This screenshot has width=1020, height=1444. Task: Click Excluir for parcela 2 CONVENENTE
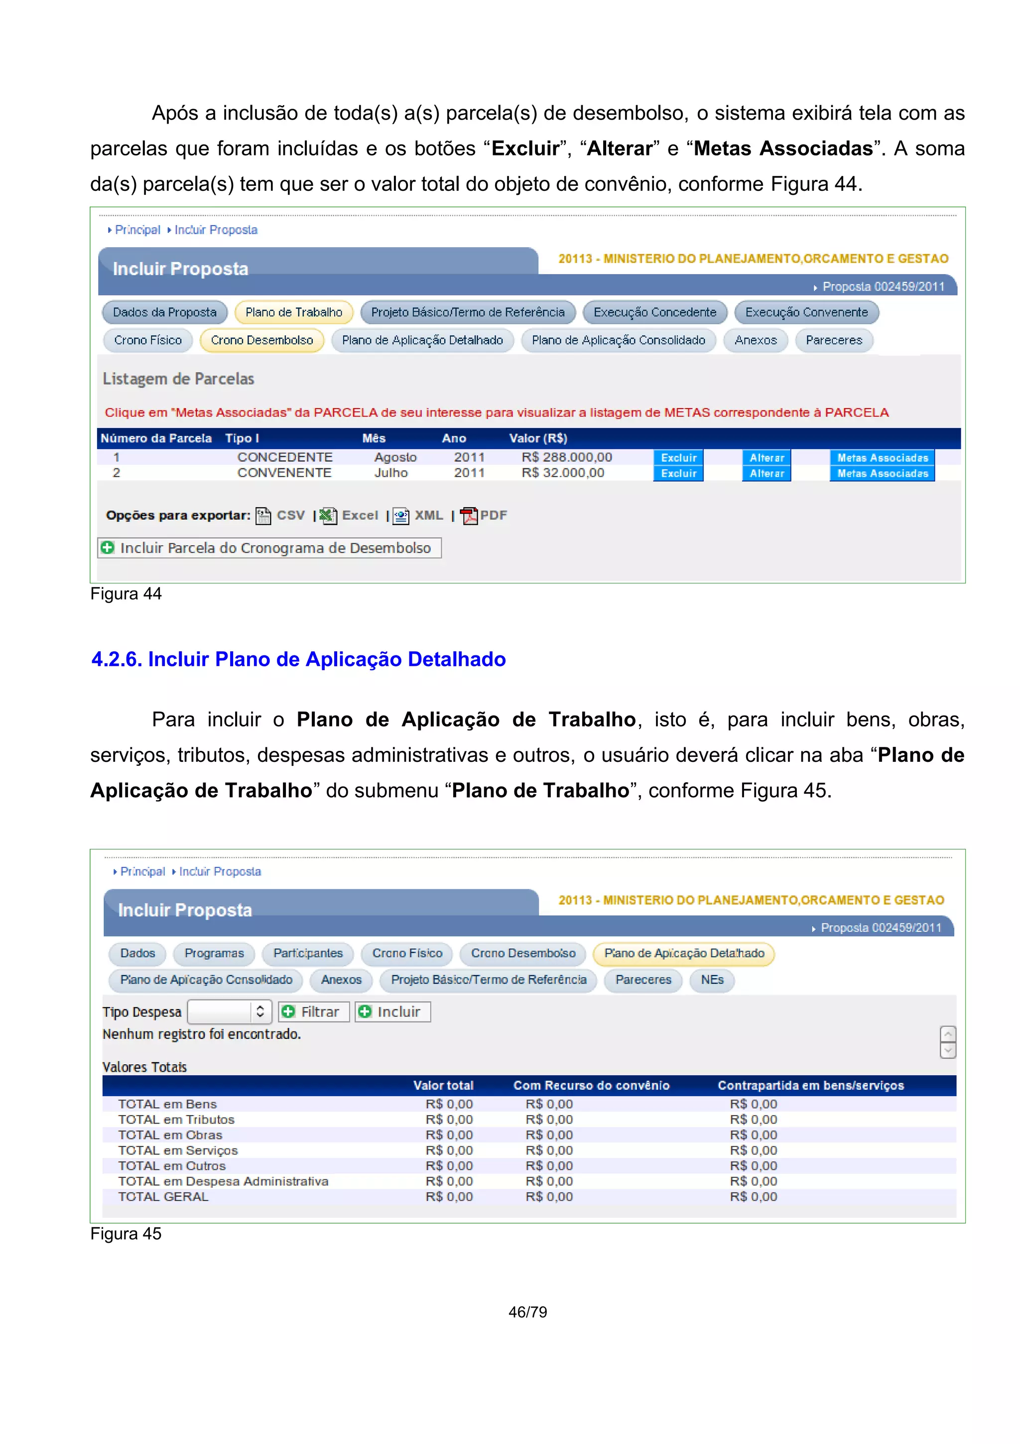tap(679, 473)
